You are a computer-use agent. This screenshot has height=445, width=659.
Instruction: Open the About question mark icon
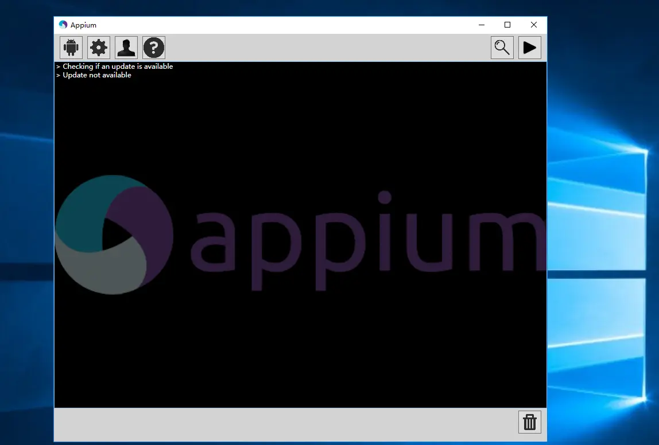click(154, 48)
